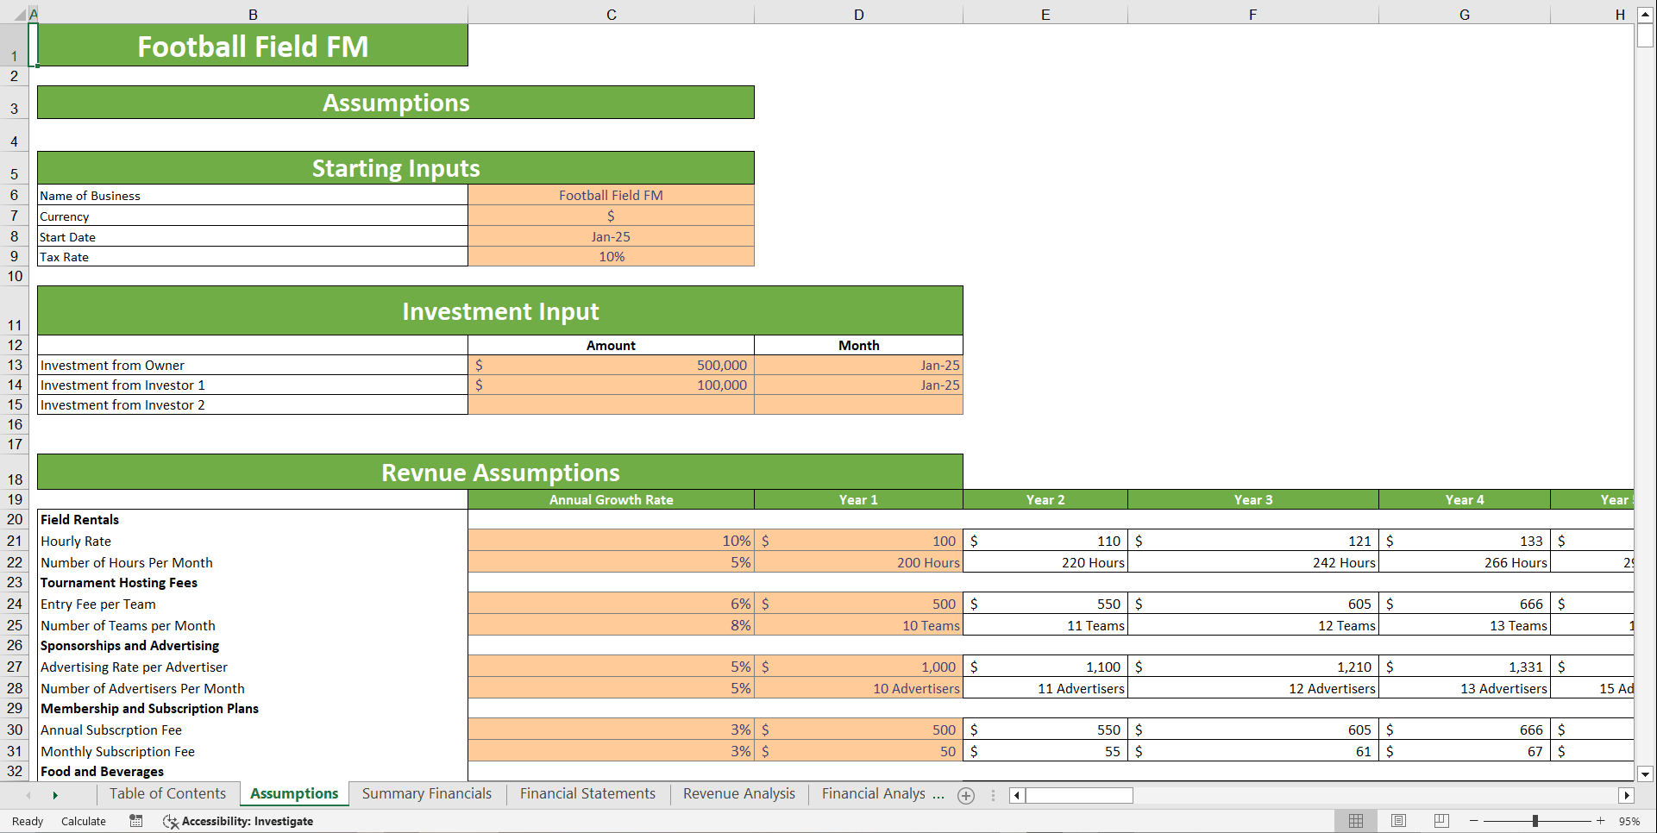
Task: Toggle Page Layout view
Action: pos(1397,820)
